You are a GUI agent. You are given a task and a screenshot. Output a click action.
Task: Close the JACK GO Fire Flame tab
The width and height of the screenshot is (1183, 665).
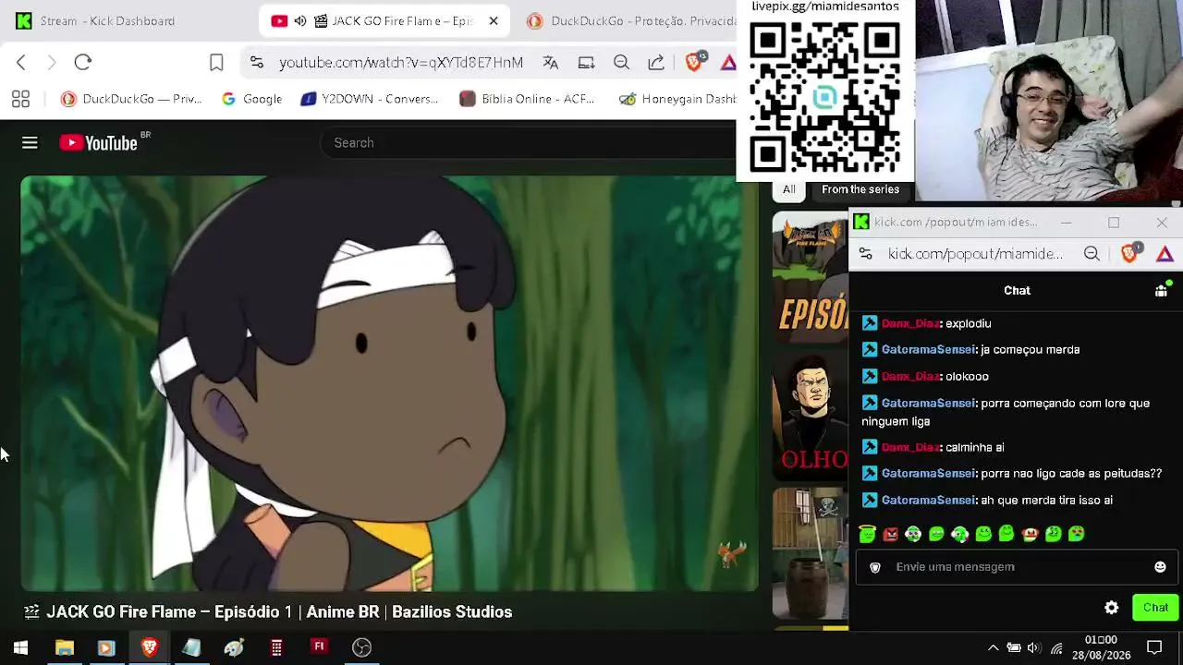click(494, 20)
